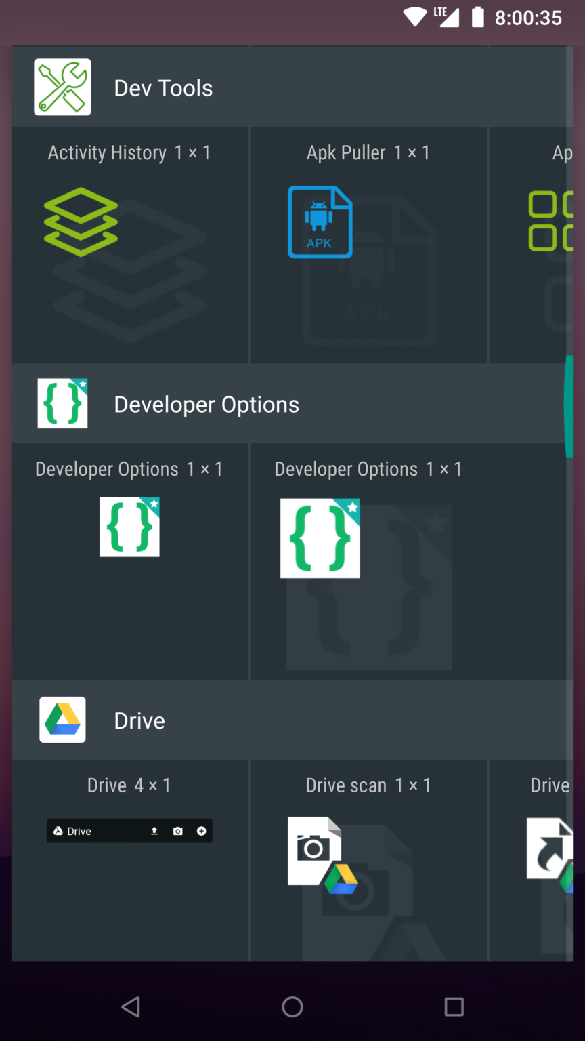This screenshot has height=1041, width=585.
Task: Click the Drive section title
Action: pos(139,720)
